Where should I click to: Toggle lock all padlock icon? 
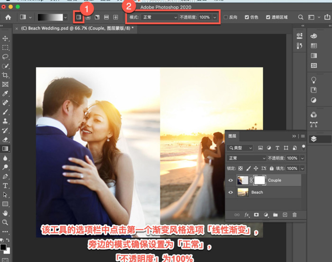271,168
